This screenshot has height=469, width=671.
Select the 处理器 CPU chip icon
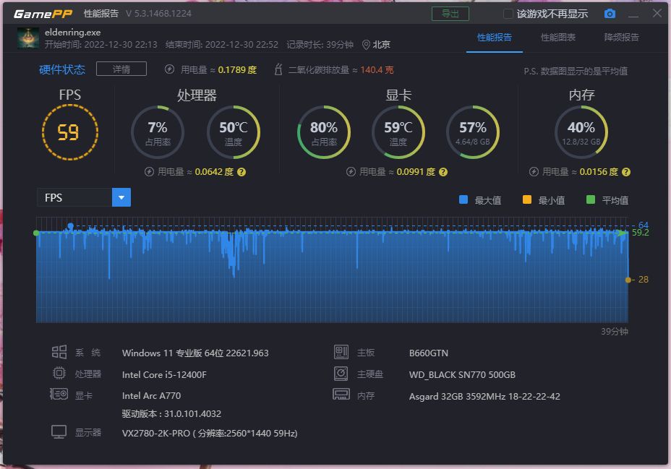pos(61,374)
